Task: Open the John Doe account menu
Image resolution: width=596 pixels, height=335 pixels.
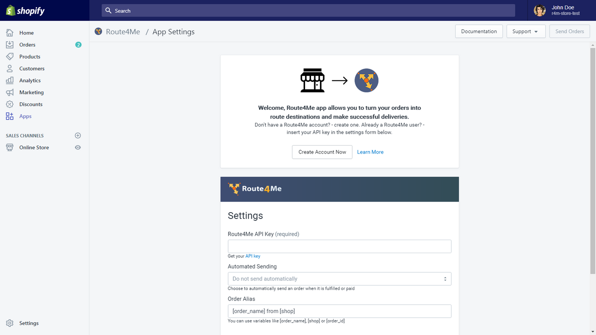Action: (x=561, y=10)
